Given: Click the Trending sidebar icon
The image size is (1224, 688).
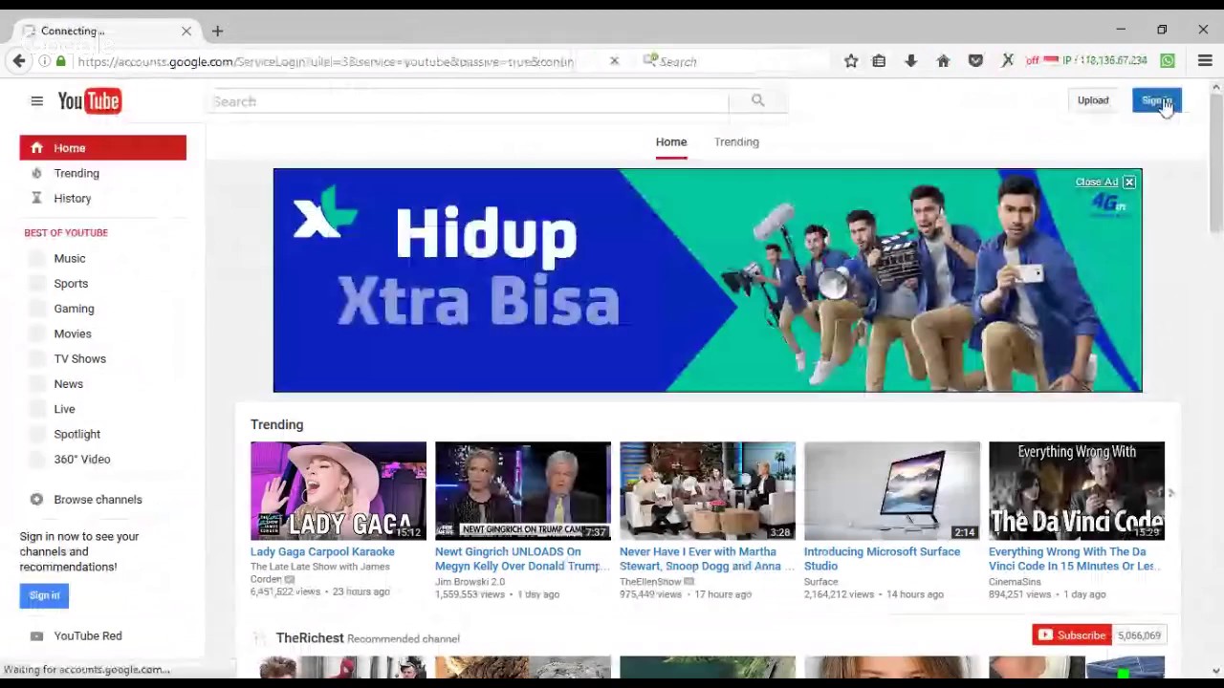Looking at the screenshot, I should point(36,173).
